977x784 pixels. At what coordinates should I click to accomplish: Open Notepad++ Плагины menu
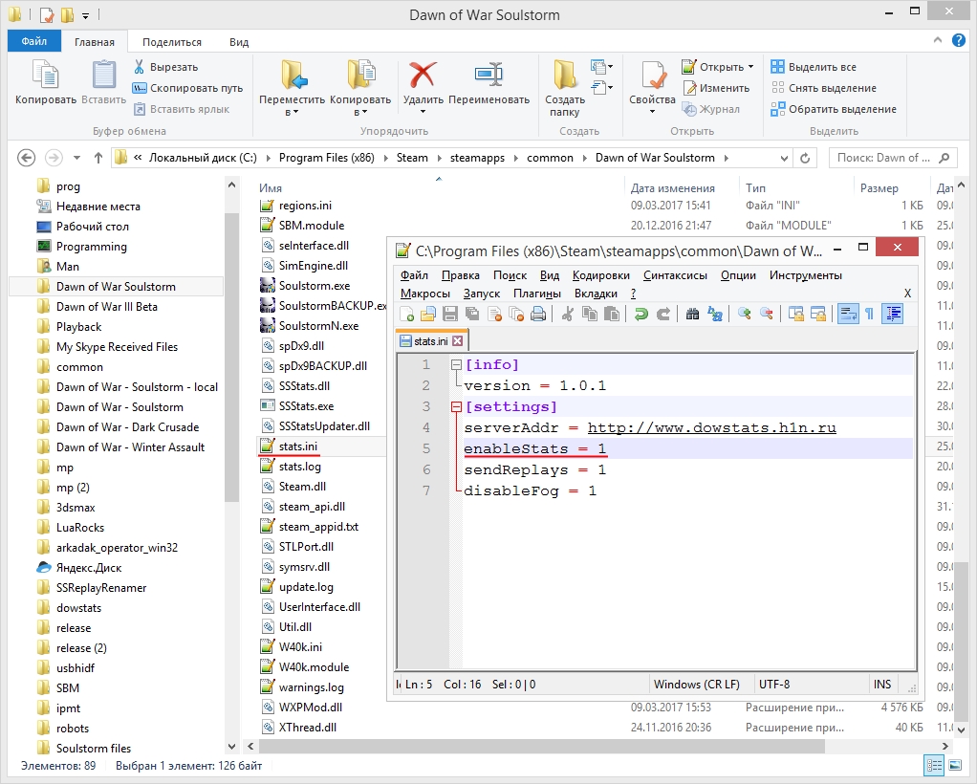point(536,294)
